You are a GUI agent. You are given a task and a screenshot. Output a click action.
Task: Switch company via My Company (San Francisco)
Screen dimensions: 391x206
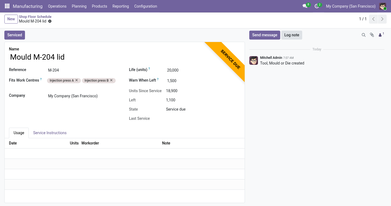pos(351,6)
